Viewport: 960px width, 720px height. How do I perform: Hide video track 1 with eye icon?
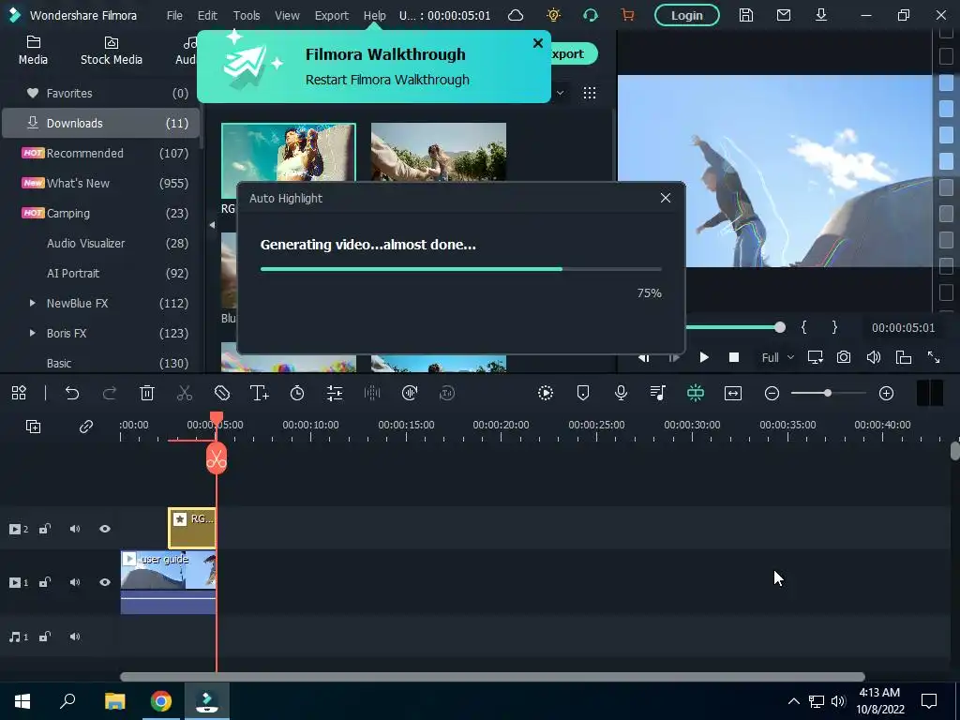[x=105, y=582]
